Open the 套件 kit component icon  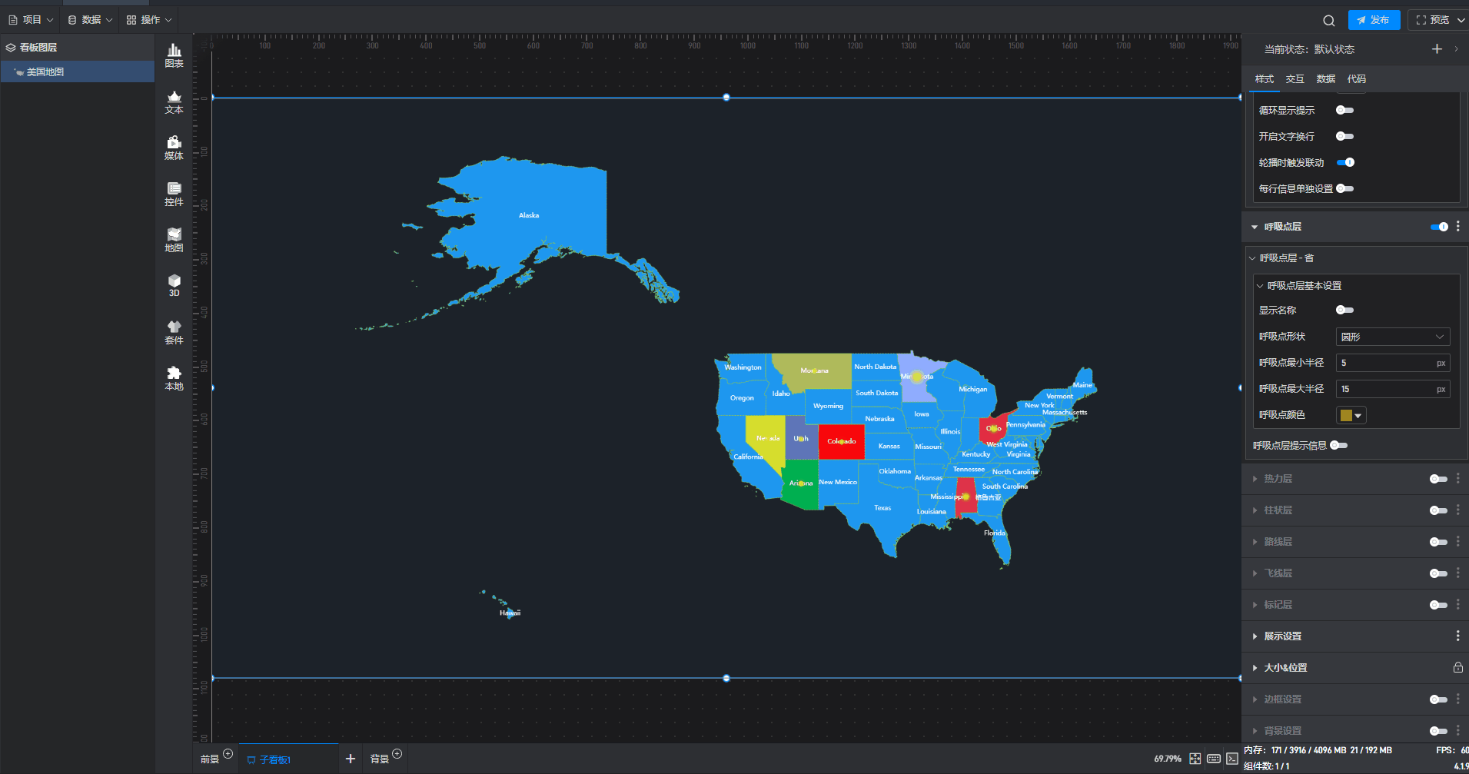click(x=174, y=332)
